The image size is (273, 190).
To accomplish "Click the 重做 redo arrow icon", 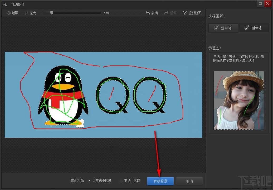I will (x=166, y=13).
